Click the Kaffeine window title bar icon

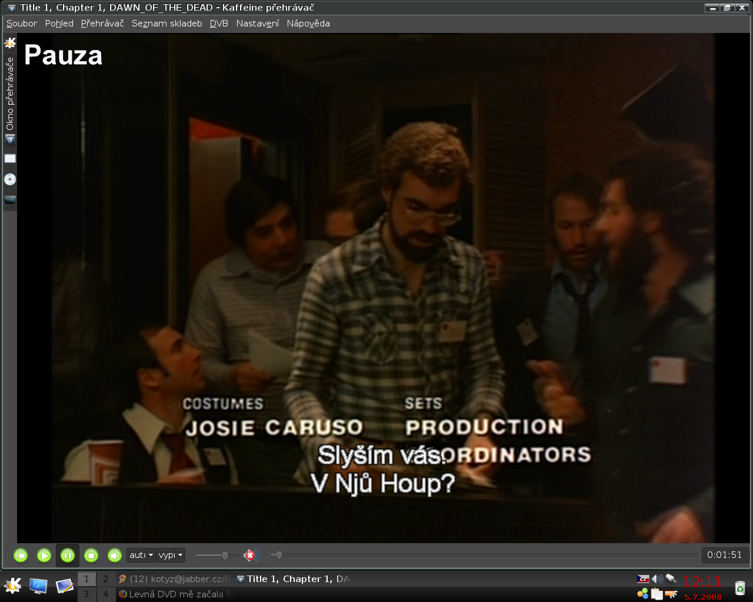click(11, 8)
